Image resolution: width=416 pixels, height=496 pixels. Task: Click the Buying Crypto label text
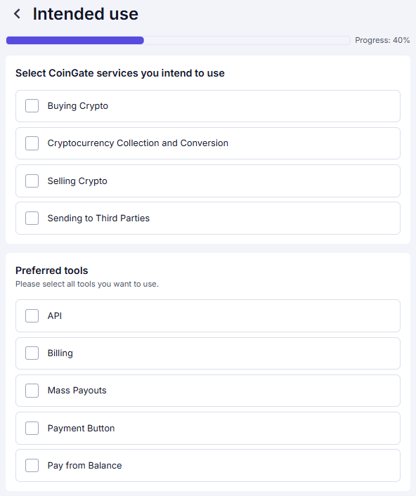coord(78,106)
